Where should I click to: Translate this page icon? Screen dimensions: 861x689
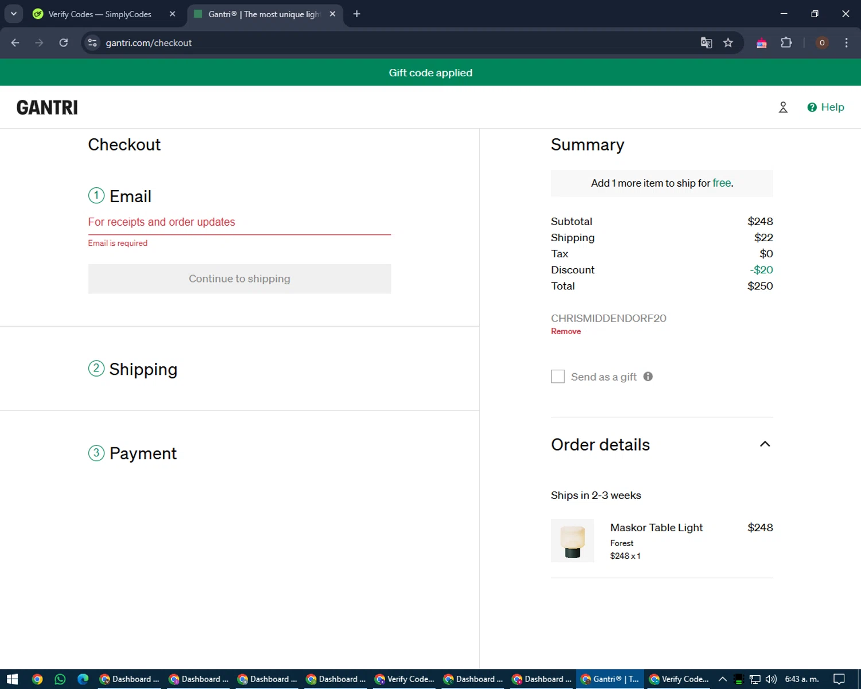coord(707,42)
